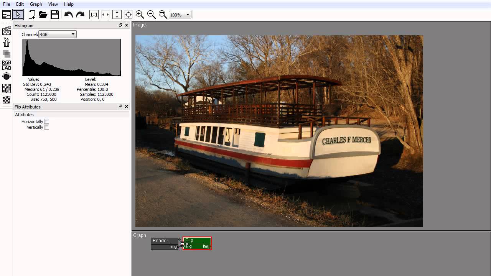This screenshot has height=276, width=491.
Task: Enable the Horizontally flip checkbox
Action: 47,122
